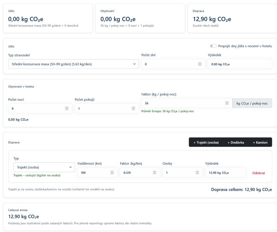Open the Typ stravování dropdown
This screenshot has height=232, width=277.
[x=73, y=64]
